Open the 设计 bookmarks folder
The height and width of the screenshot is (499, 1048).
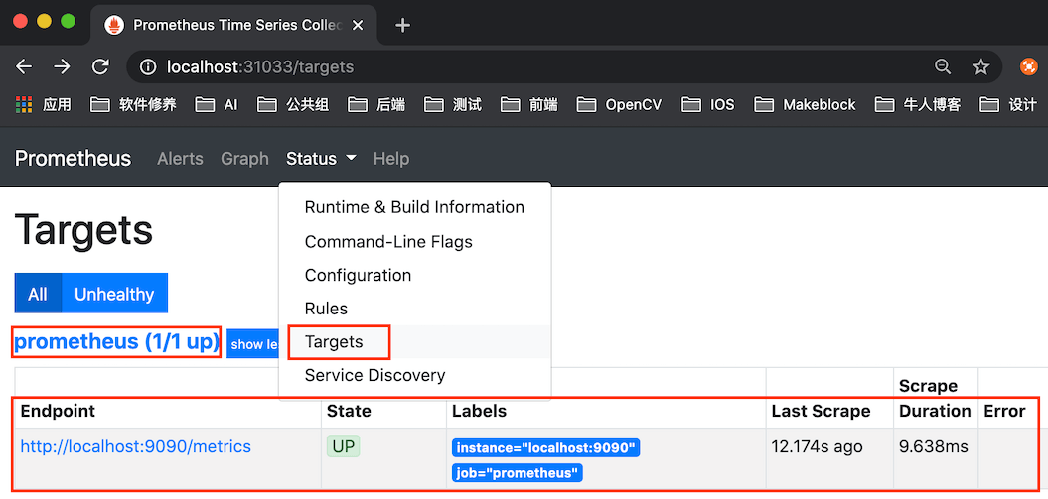tap(1008, 105)
